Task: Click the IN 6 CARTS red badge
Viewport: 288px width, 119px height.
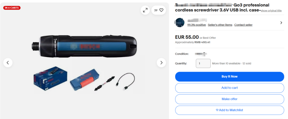Action: [x=12, y=8]
